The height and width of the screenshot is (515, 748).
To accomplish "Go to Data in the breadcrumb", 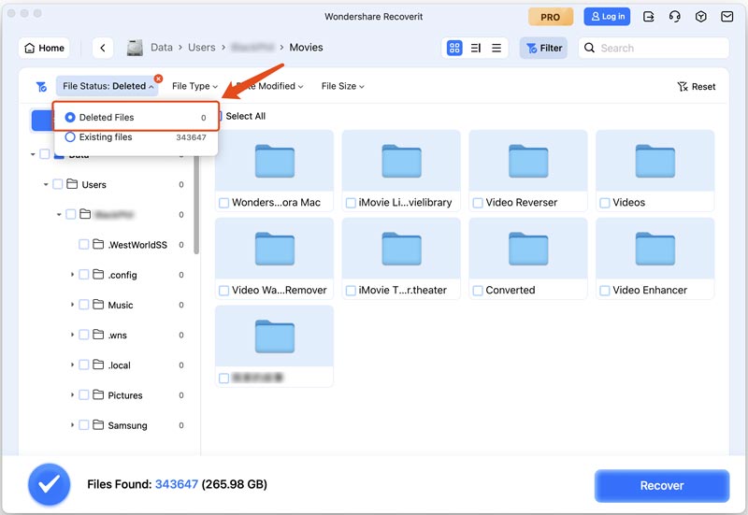I will 162,48.
